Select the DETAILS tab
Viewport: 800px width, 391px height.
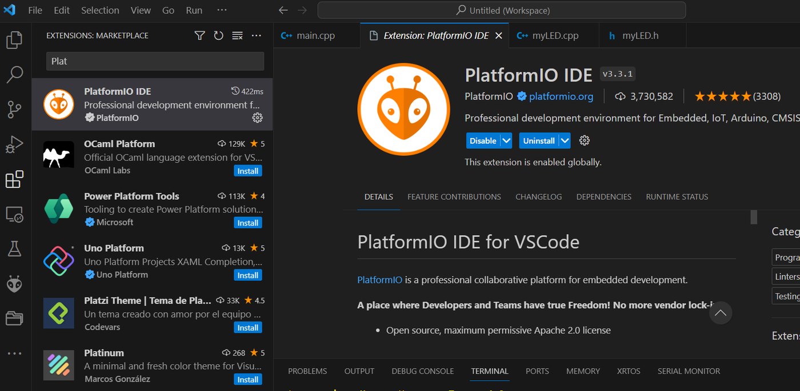379,196
